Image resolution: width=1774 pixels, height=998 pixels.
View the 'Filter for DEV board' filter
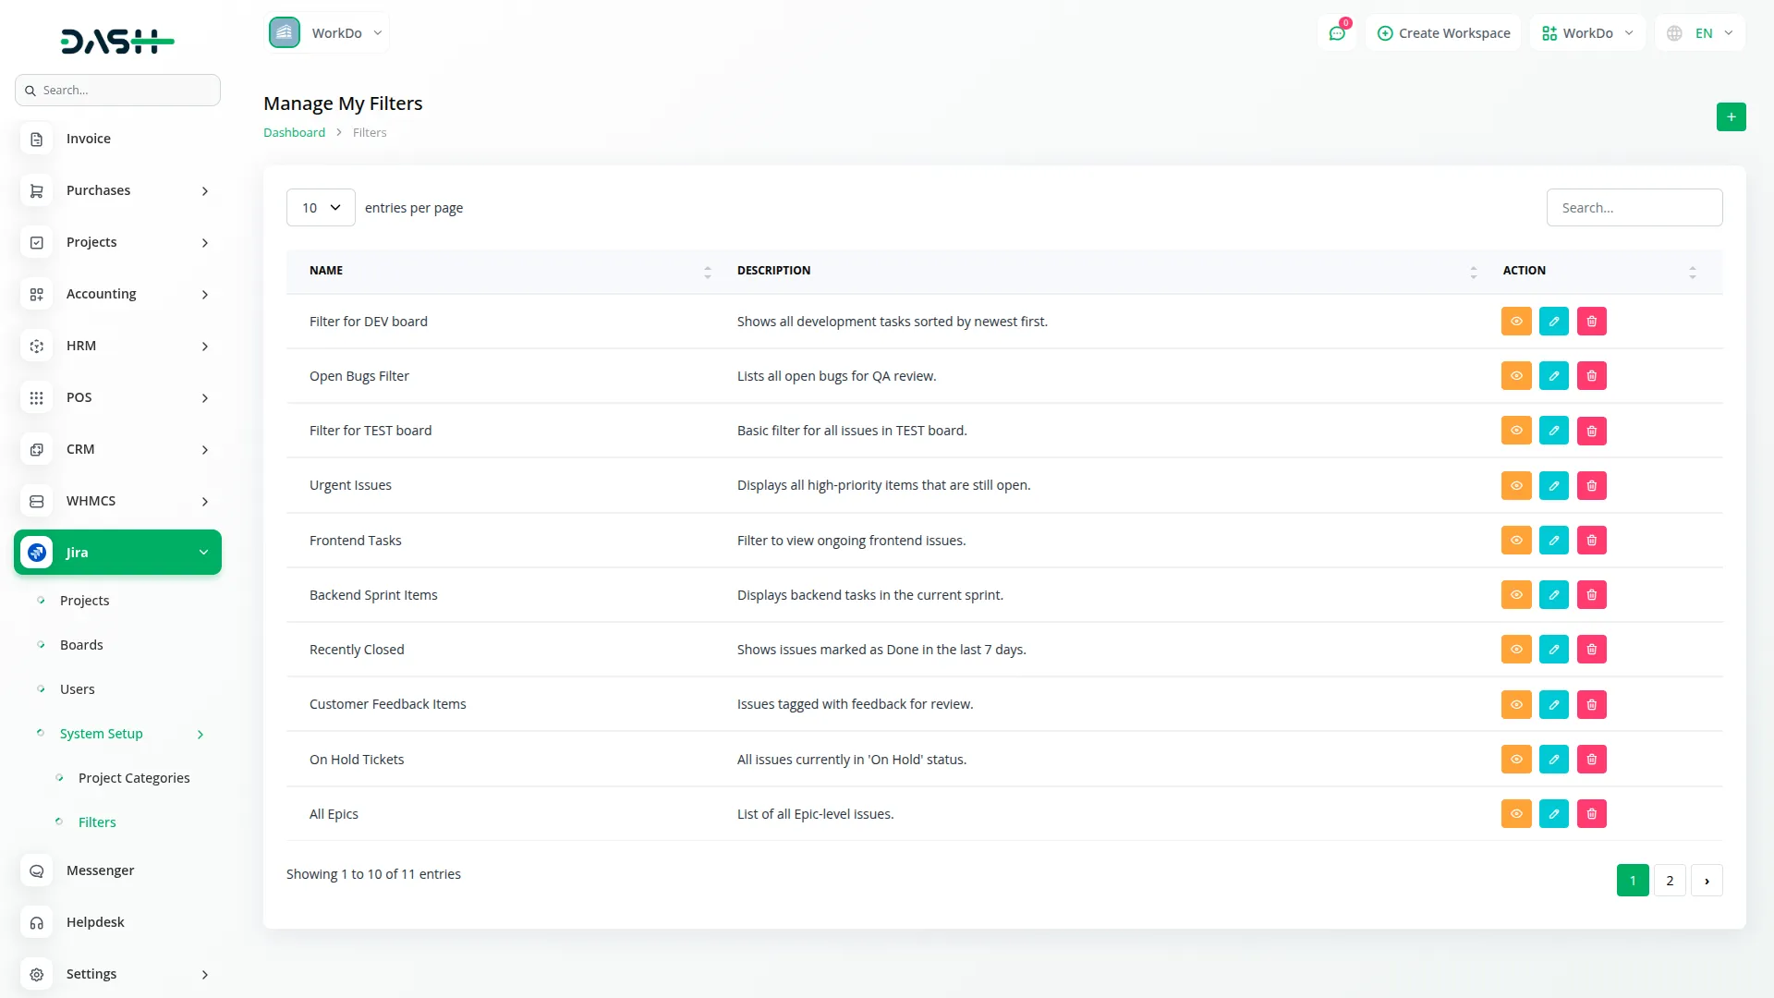click(1515, 321)
